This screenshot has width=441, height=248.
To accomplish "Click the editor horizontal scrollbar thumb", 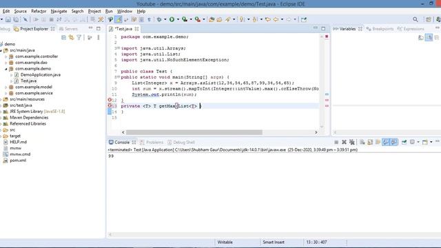I will click(x=194, y=132).
